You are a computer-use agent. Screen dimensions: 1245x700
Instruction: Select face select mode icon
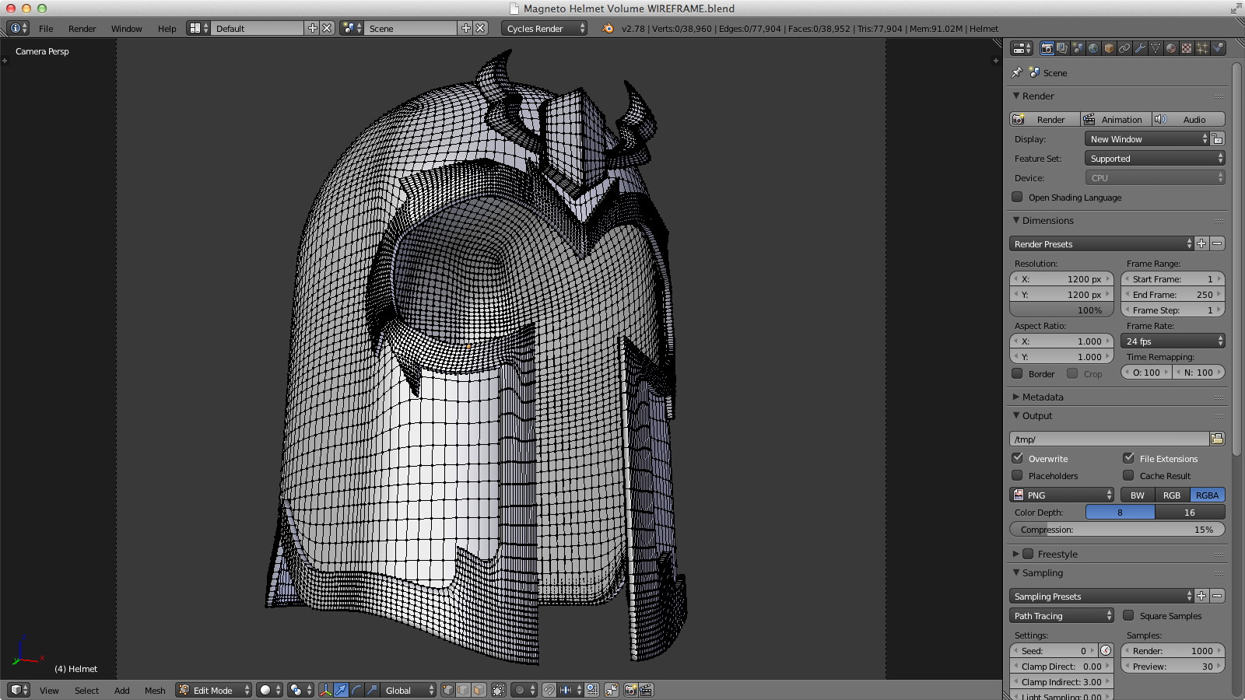pyautogui.click(x=479, y=690)
